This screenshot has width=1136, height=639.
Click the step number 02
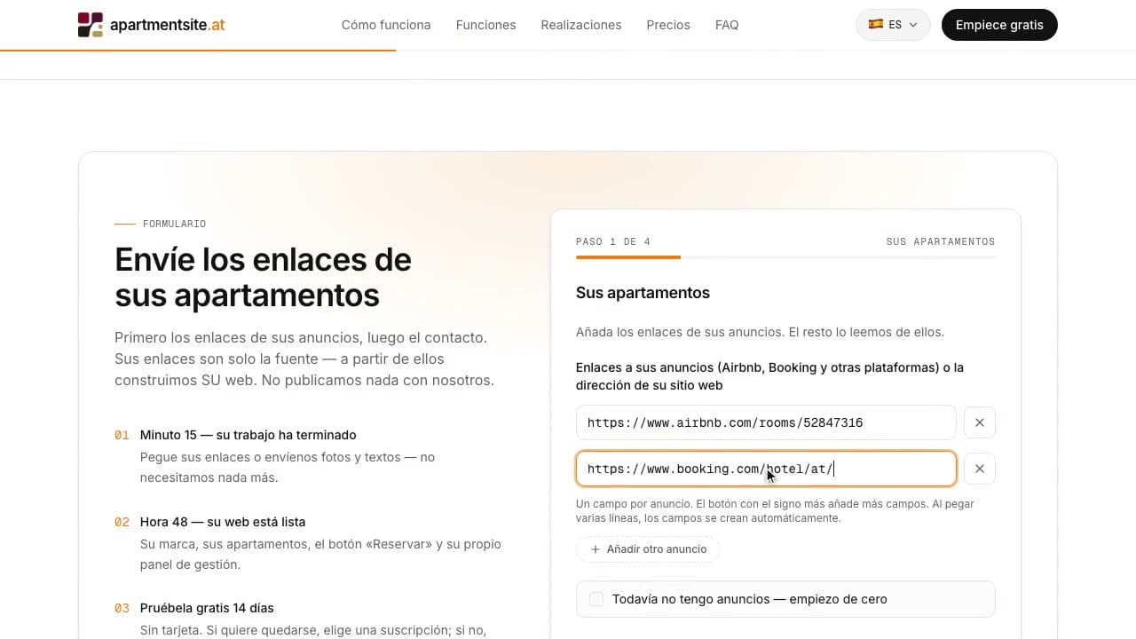click(122, 522)
